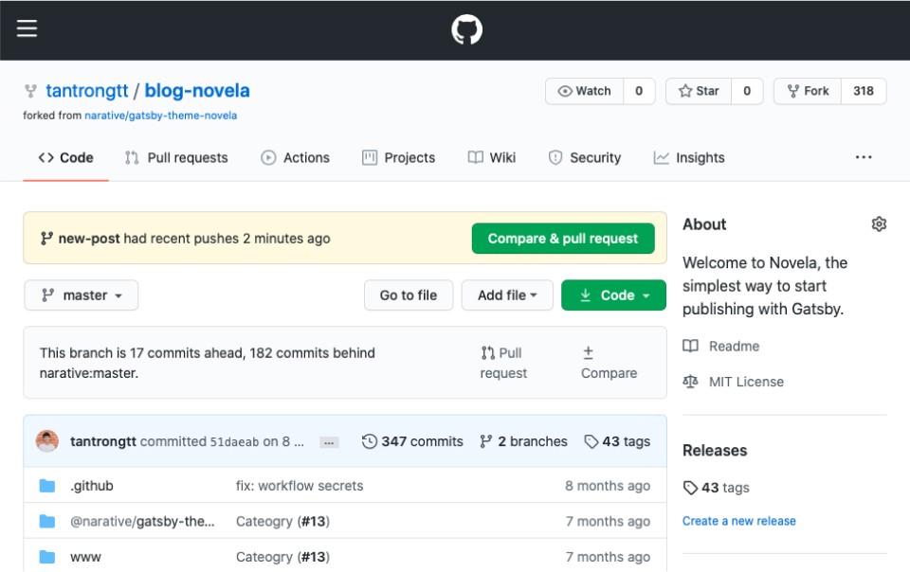Create a Pull request from branch info
The image size is (910, 572).
click(503, 363)
